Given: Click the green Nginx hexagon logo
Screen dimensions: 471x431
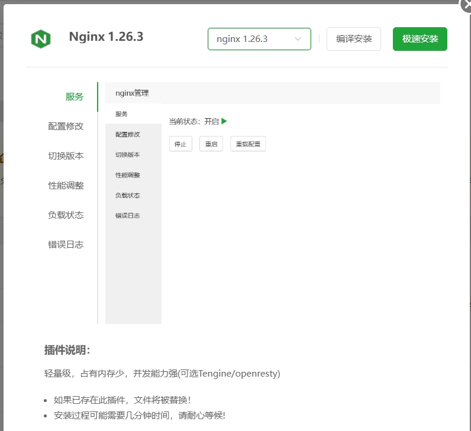Looking at the screenshot, I should [x=41, y=39].
